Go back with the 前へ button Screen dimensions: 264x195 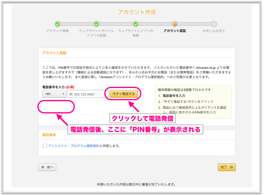tap(47, 167)
